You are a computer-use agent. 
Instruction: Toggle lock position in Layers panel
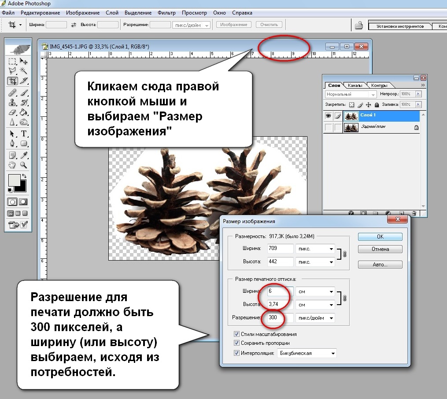point(368,105)
